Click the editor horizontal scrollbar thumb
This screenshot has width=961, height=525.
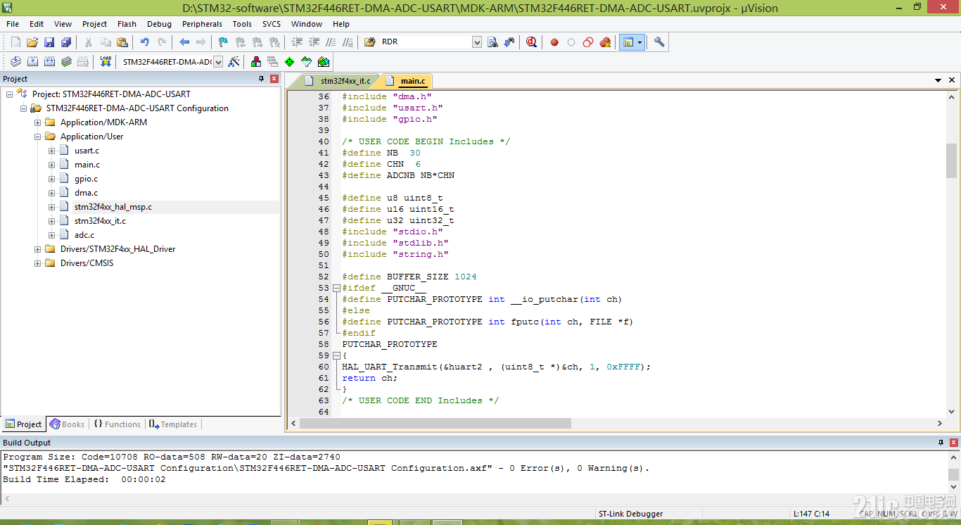tap(435, 424)
